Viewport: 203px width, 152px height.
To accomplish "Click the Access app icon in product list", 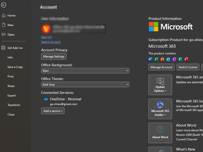I will tap(186, 59).
